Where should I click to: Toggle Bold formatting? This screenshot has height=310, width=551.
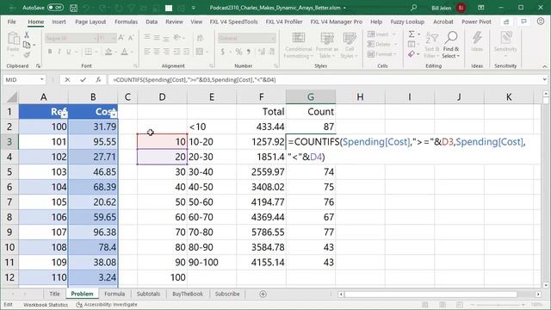pyautogui.click(x=50, y=52)
